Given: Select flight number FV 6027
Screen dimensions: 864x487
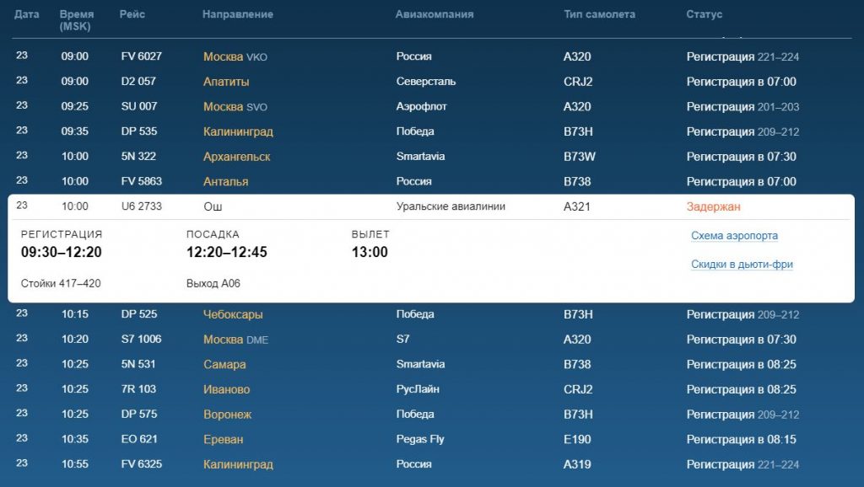Looking at the screenshot, I should pyautogui.click(x=141, y=56).
